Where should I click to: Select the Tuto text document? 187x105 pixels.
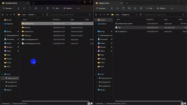pos(151,27)
